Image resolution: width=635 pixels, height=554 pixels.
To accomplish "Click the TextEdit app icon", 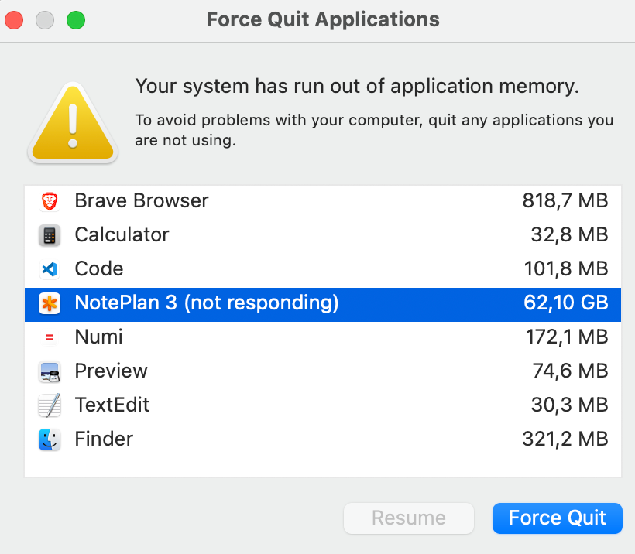I will point(50,405).
